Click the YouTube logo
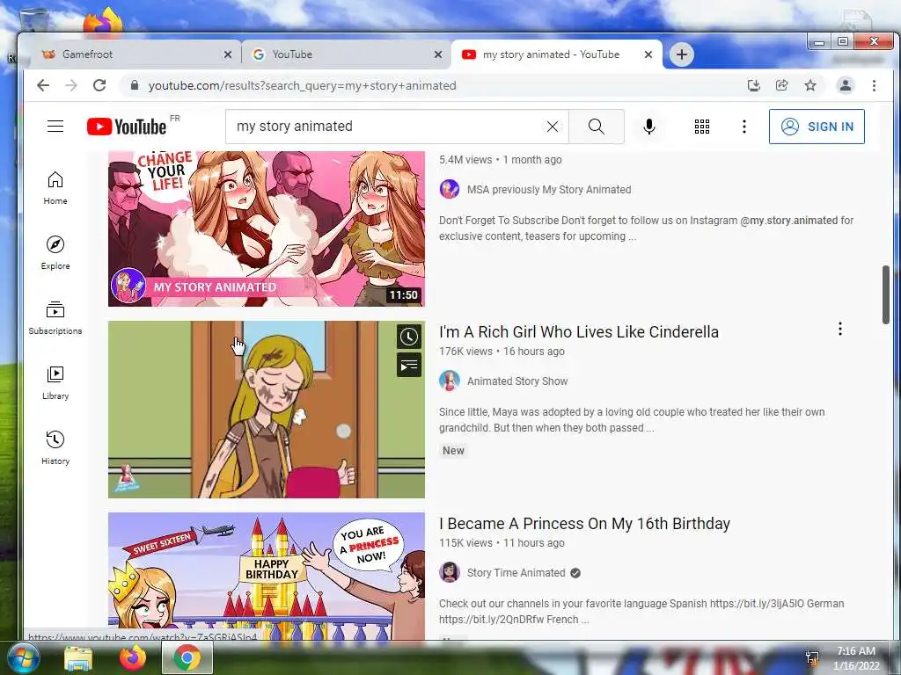 tap(127, 127)
